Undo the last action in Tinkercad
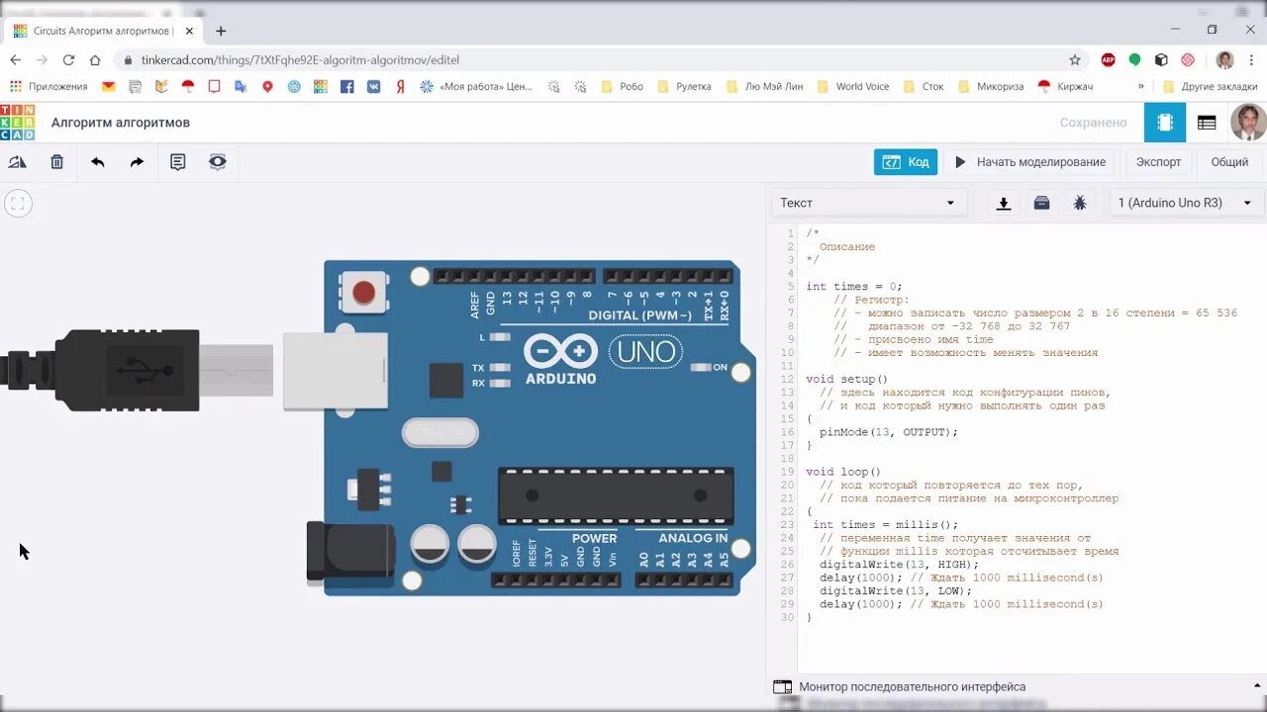 [x=97, y=162]
